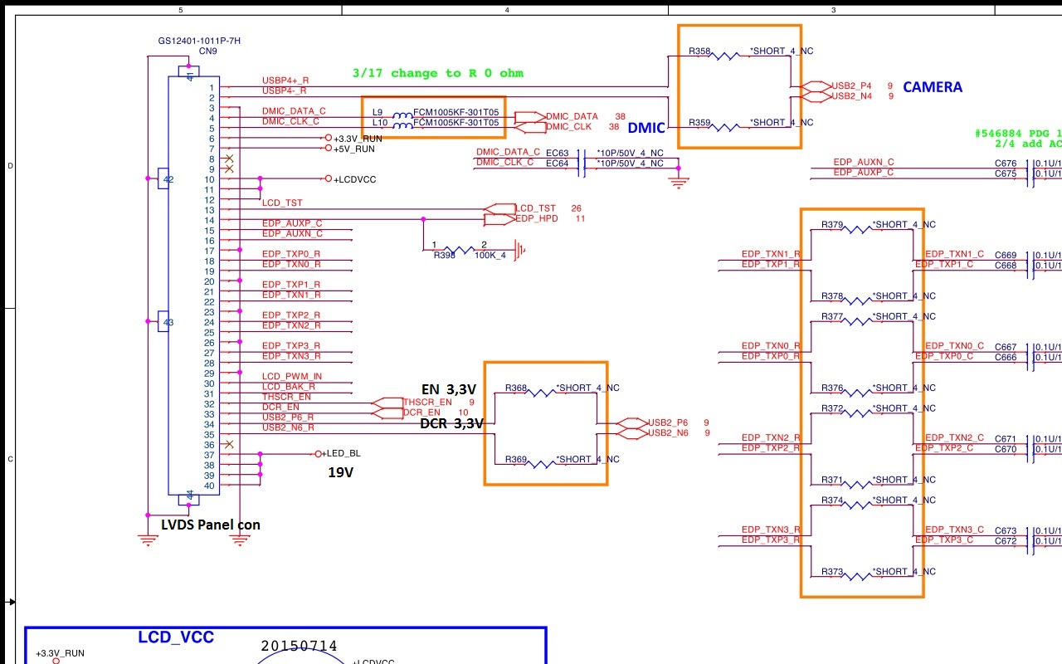Click resistor designator R373
Image resolution: width=1062 pixels, height=664 pixels.
832,572
